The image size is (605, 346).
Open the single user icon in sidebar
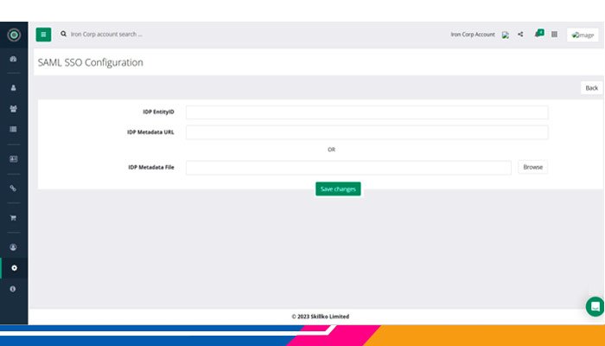click(x=14, y=87)
